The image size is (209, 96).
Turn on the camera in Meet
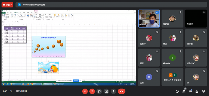click(92, 91)
